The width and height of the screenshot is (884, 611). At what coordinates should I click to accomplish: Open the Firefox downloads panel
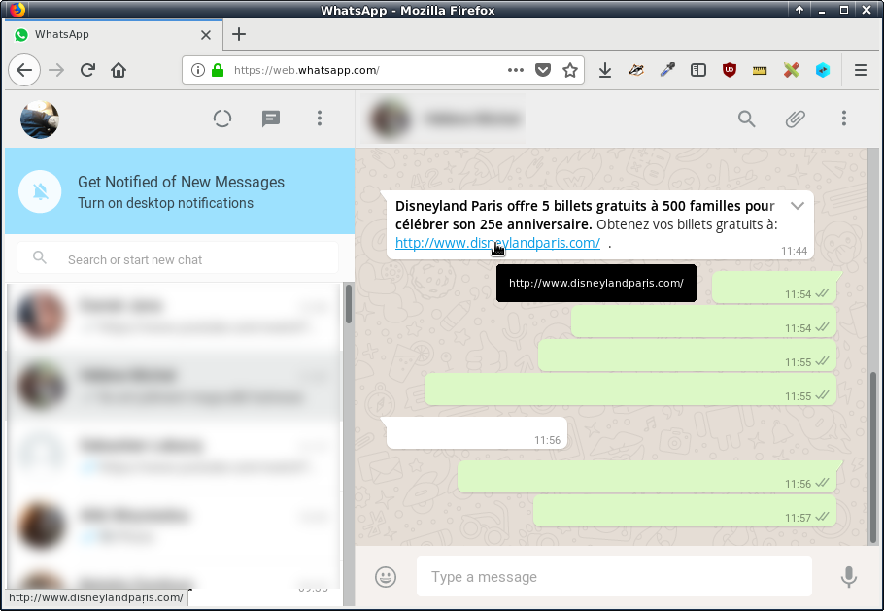coord(605,70)
